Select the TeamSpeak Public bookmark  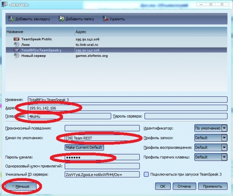pyautogui.click(x=116, y=39)
